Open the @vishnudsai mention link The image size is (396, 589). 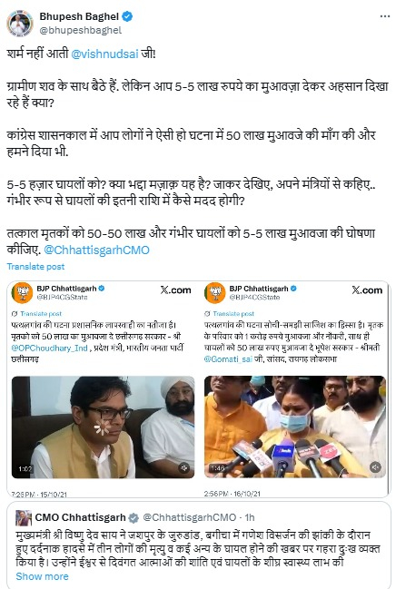coord(104,54)
